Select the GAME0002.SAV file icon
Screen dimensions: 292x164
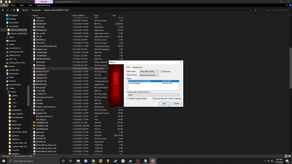pos(34,123)
